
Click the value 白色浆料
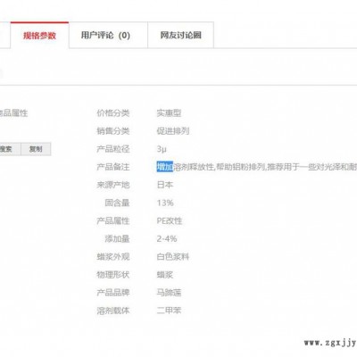click(173, 257)
